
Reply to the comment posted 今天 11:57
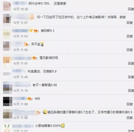point(130,23)
